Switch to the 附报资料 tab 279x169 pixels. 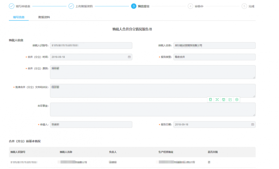point(44,17)
